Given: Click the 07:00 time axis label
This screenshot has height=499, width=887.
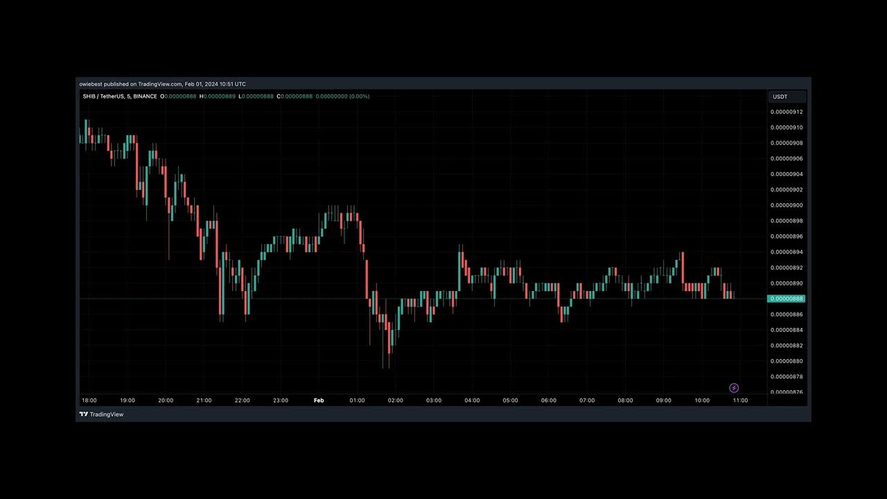Looking at the screenshot, I should pyautogui.click(x=587, y=401).
